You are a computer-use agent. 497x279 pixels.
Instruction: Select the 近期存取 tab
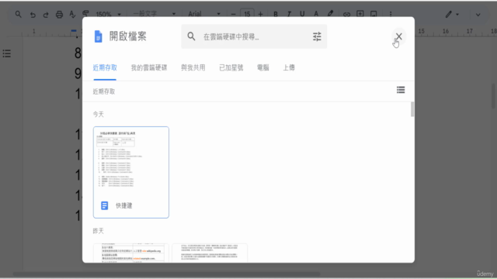(x=105, y=67)
